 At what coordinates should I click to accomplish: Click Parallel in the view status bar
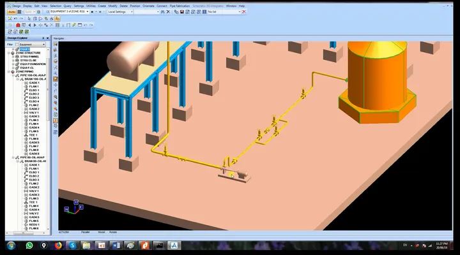[86, 232]
